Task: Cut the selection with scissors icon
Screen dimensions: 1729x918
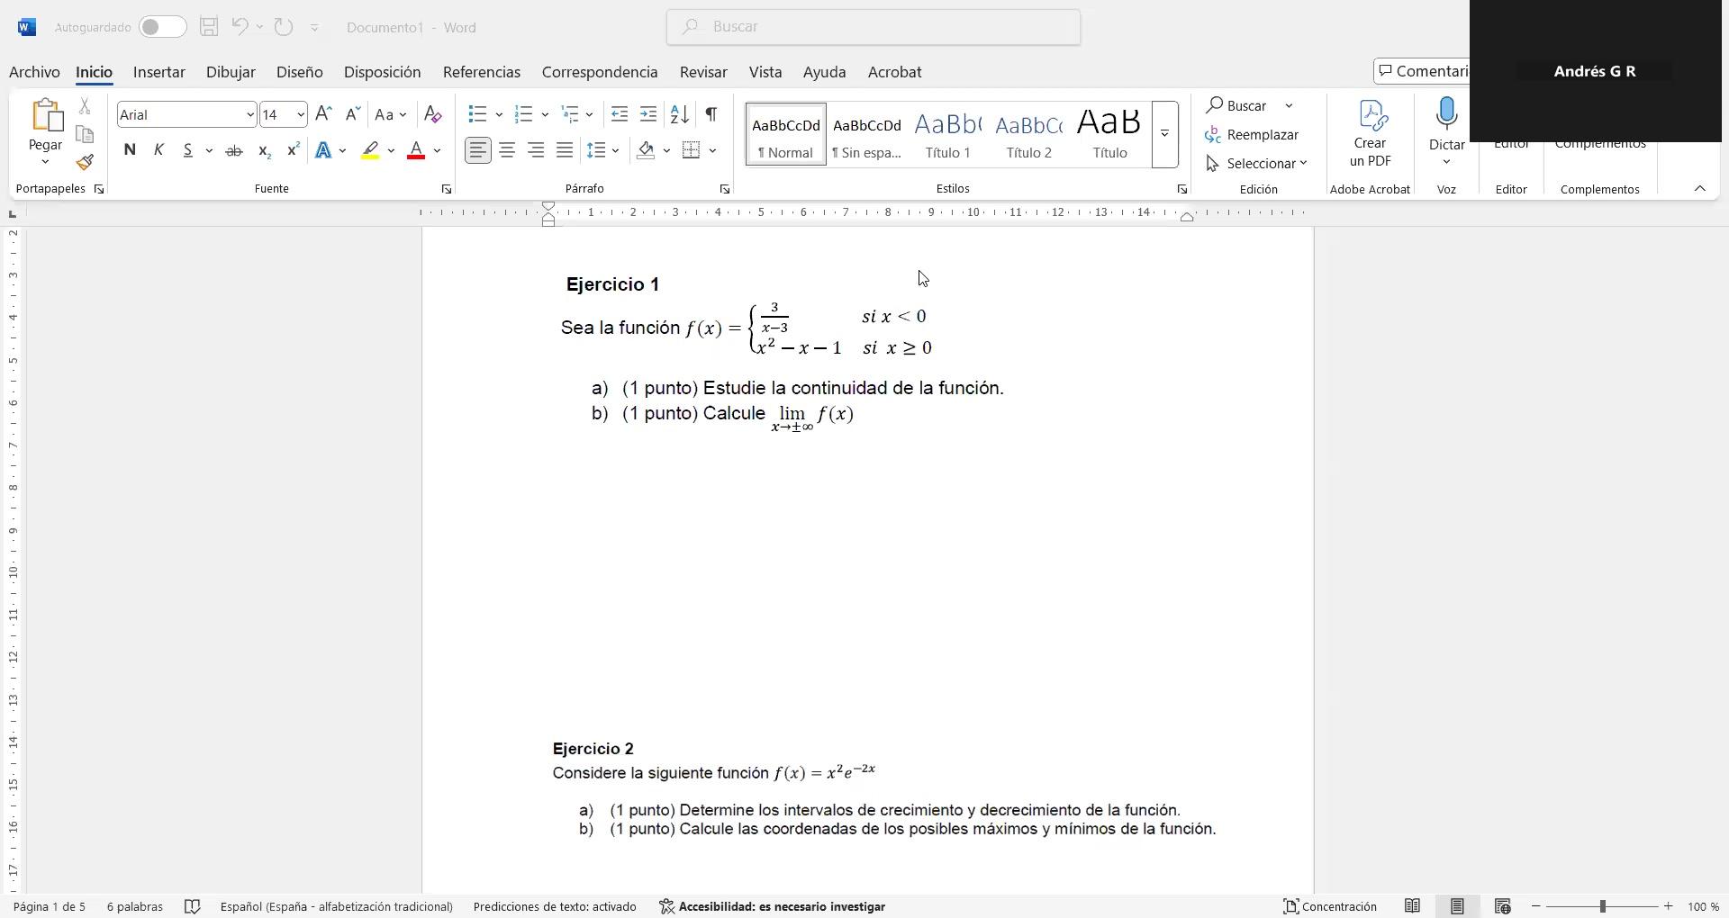Action: pyautogui.click(x=85, y=106)
